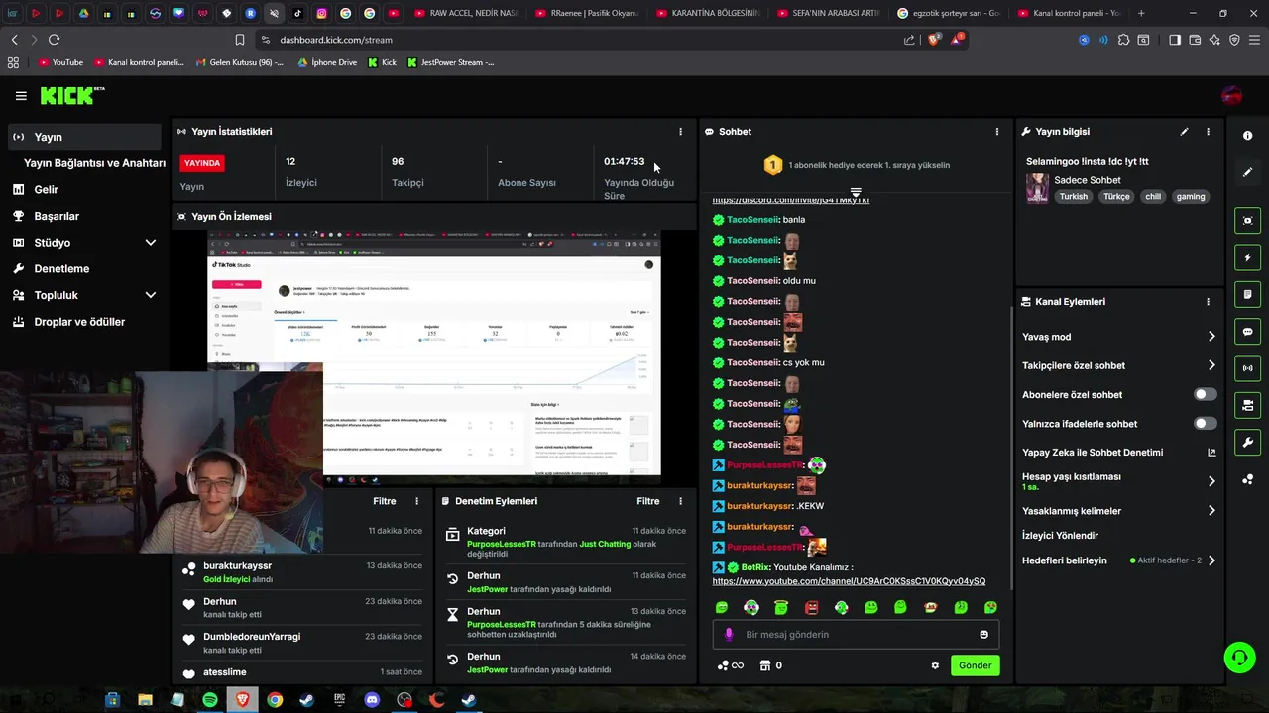
Task: Click Derhun kanalı takip etti activity entry
Action: point(302,608)
